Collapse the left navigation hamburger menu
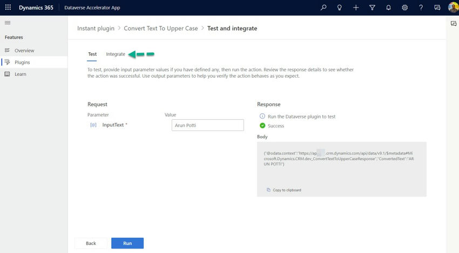459x253 pixels. tap(8, 23)
